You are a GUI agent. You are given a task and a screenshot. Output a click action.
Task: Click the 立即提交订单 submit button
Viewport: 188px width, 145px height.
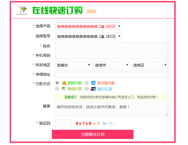[x=93, y=134]
